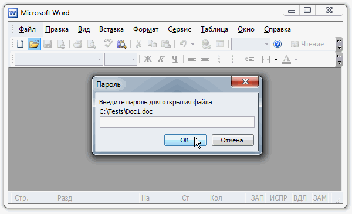Click the file path C:\Tests\Doc1.doc text

(126, 111)
